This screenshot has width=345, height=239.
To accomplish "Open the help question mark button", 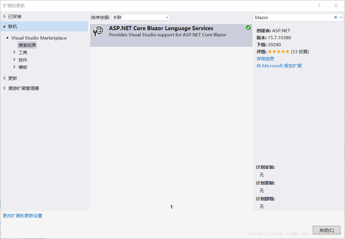I will (319, 6).
